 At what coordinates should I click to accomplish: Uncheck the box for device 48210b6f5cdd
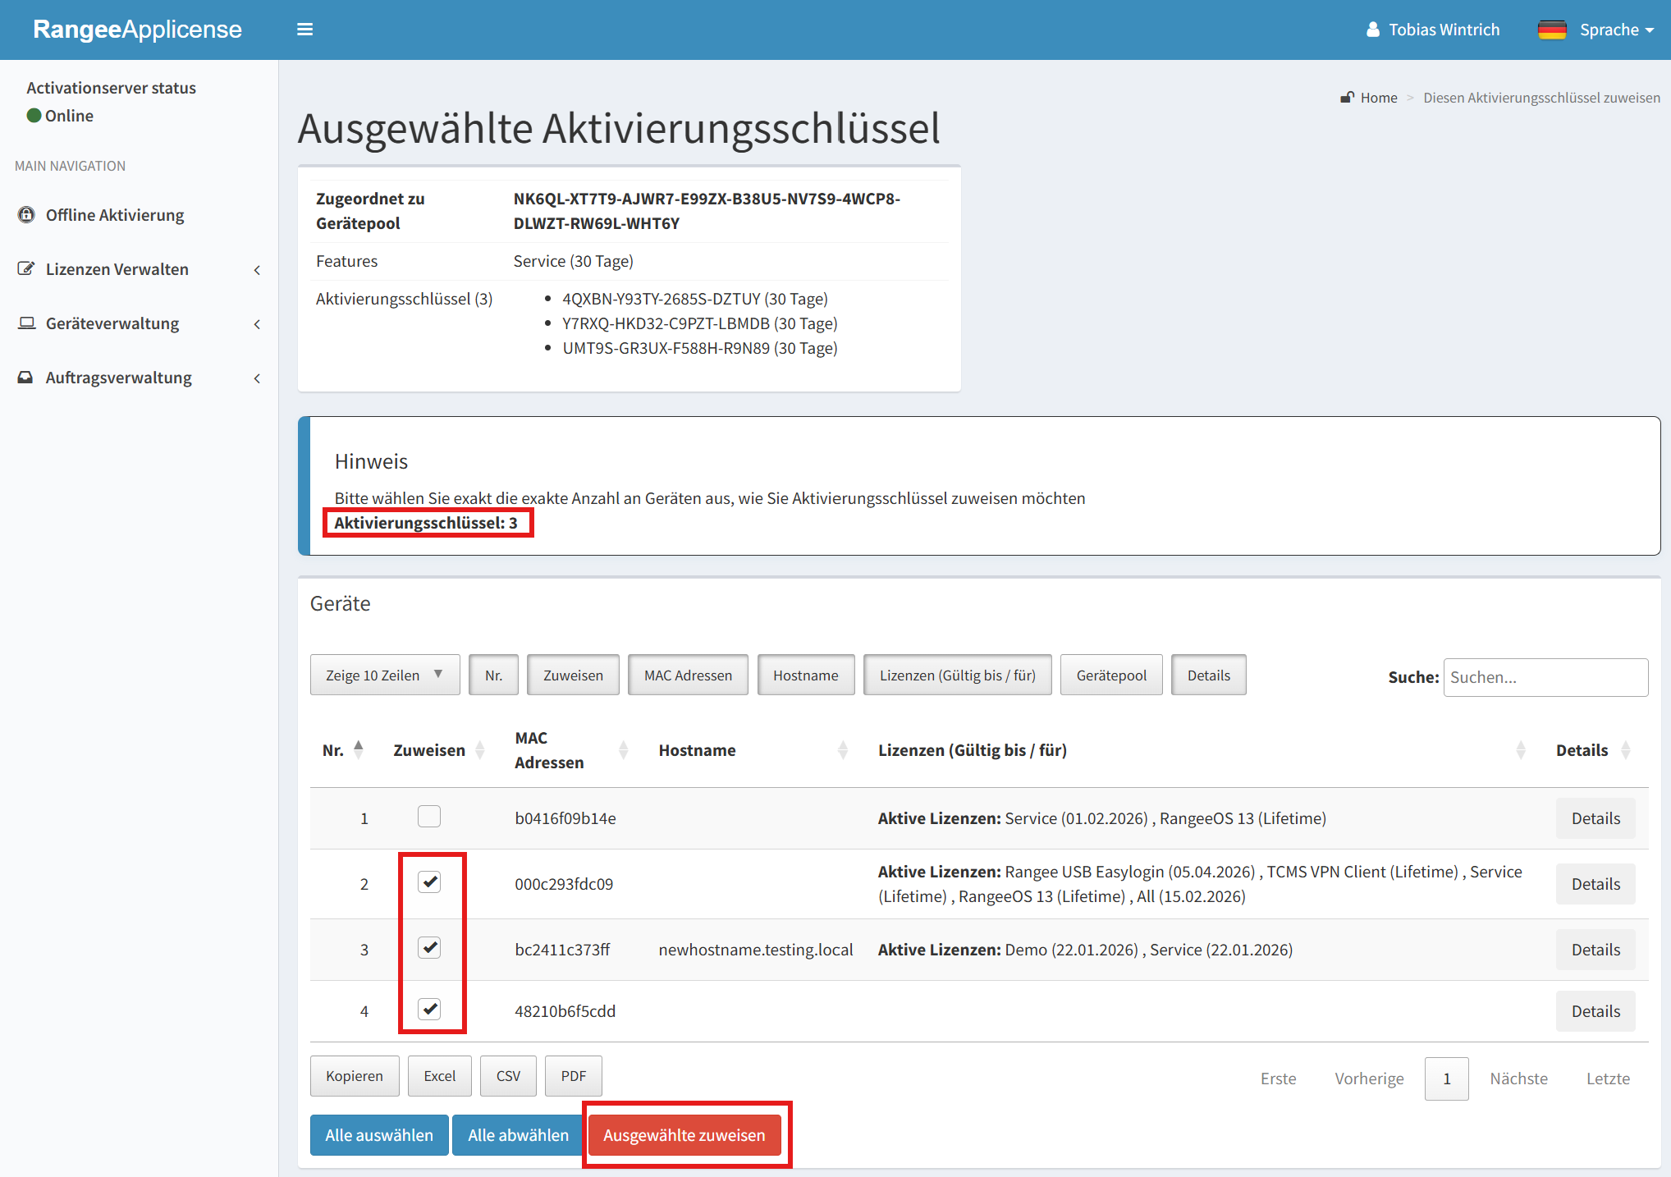[429, 1010]
